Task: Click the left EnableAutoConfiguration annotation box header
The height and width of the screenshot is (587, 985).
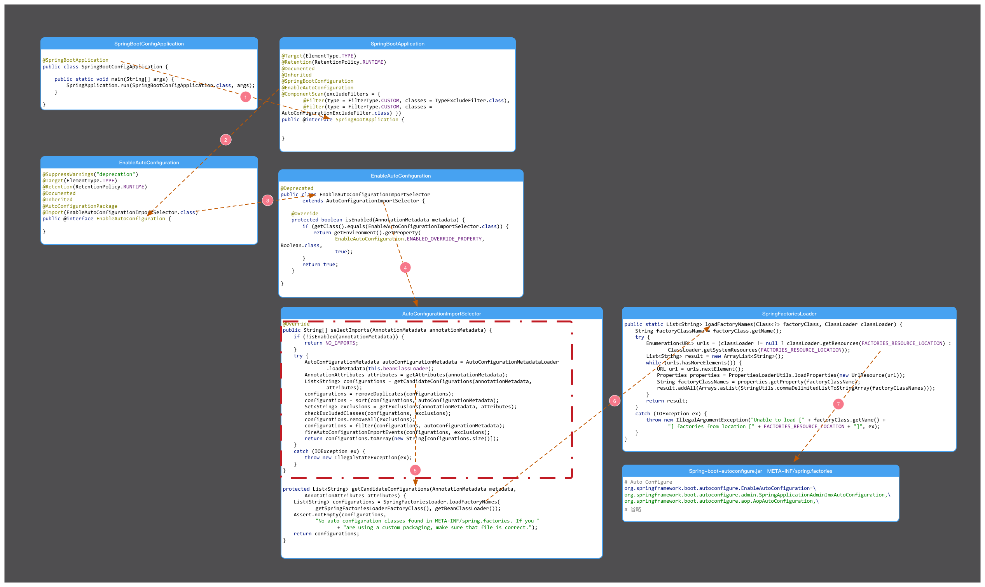Action: click(x=149, y=162)
